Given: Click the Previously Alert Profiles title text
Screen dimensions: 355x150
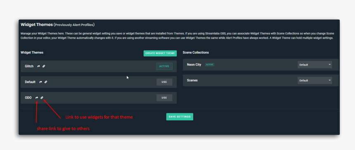Looking at the screenshot, I should click(74, 25).
